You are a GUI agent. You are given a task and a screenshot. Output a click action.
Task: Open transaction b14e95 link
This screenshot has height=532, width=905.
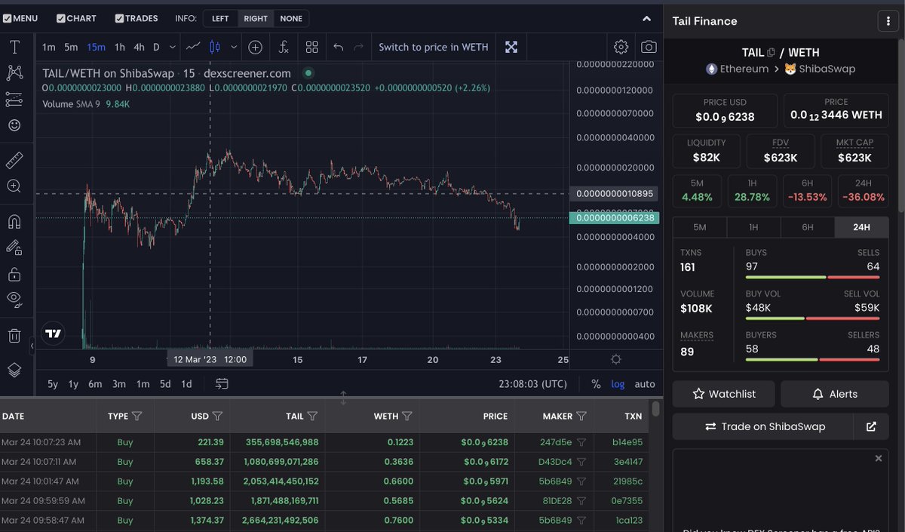pyautogui.click(x=627, y=442)
